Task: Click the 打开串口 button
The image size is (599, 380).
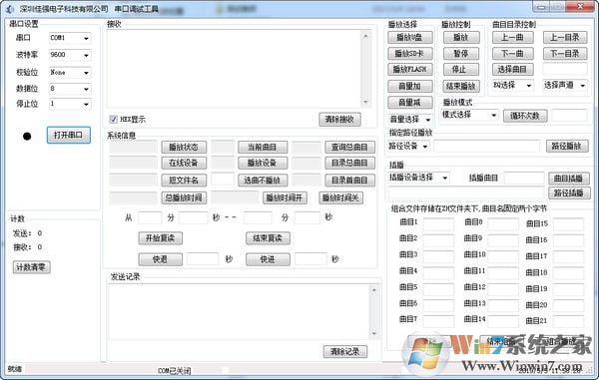Action: click(x=68, y=135)
